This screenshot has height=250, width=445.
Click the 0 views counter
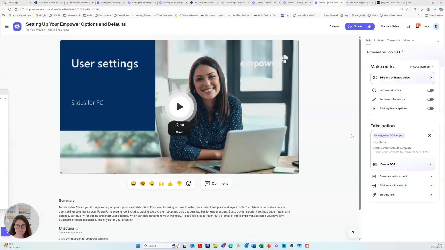(x=334, y=26)
